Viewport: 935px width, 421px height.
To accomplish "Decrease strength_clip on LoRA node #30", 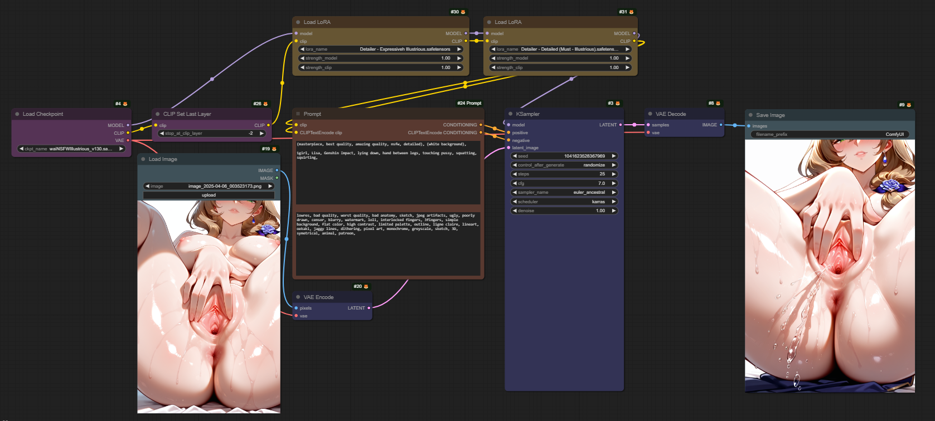I will 303,67.
